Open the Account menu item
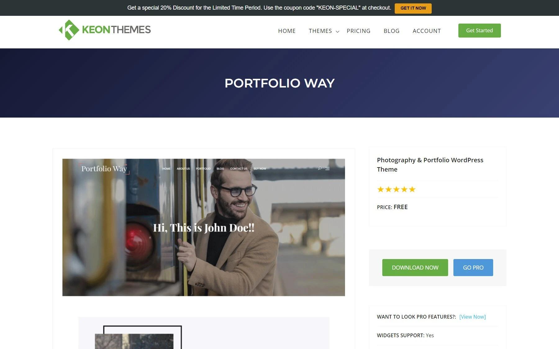Image resolution: width=559 pixels, height=349 pixels. click(x=427, y=31)
